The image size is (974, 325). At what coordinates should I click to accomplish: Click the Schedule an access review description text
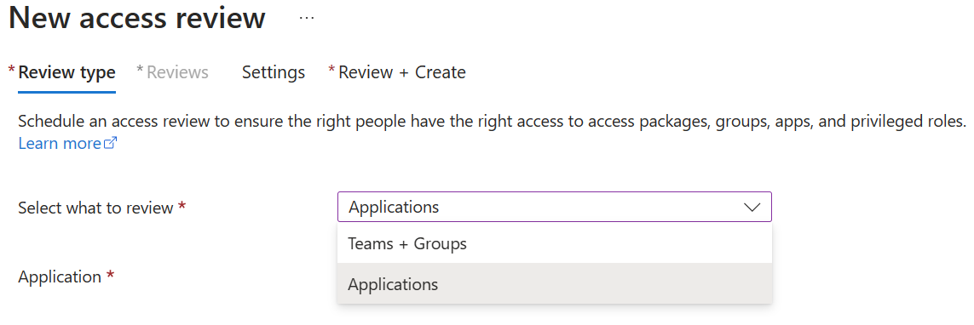(492, 121)
